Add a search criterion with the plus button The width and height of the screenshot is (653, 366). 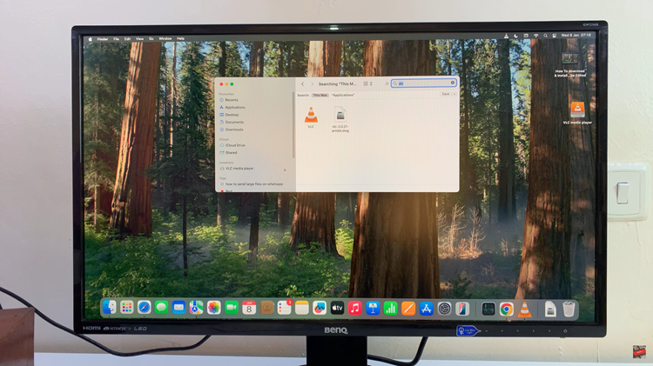point(454,94)
